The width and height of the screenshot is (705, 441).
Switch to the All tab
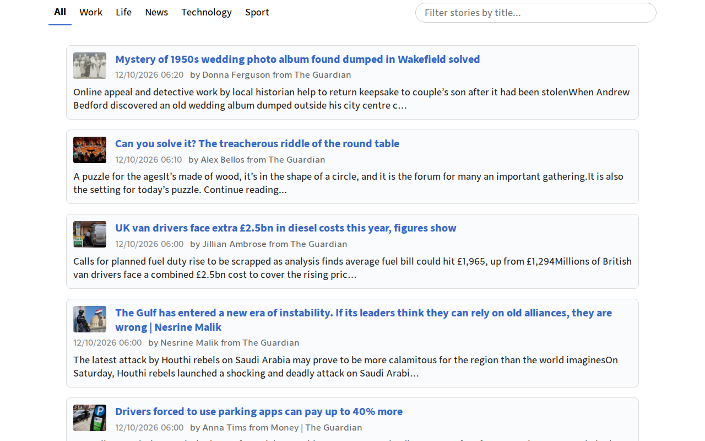(60, 12)
